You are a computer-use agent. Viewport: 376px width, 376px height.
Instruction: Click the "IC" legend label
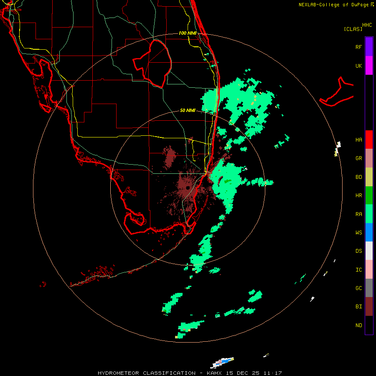point(358,269)
